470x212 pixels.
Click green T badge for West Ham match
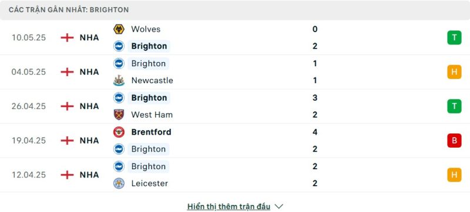point(454,107)
